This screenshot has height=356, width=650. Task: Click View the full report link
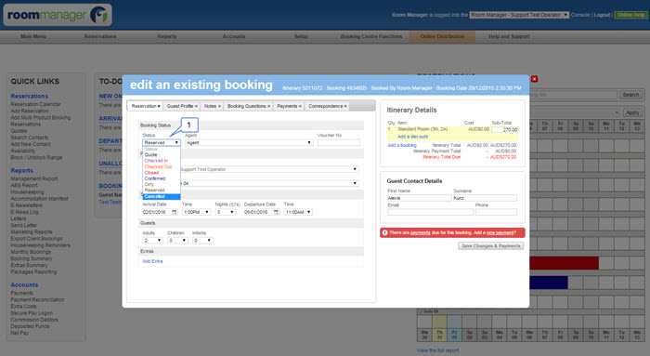click(x=437, y=350)
